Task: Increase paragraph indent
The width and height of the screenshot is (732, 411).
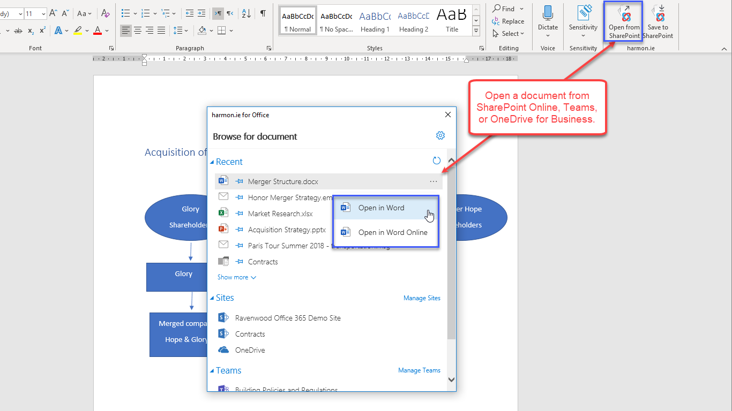Action: 201,13
